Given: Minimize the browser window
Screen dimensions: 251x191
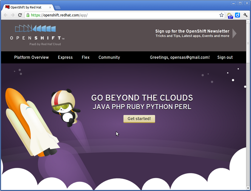Looking at the screenshot, I should pos(234,3).
